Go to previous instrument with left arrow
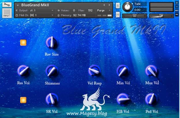Screen dimensions: 180x118 [x=104, y=5]
